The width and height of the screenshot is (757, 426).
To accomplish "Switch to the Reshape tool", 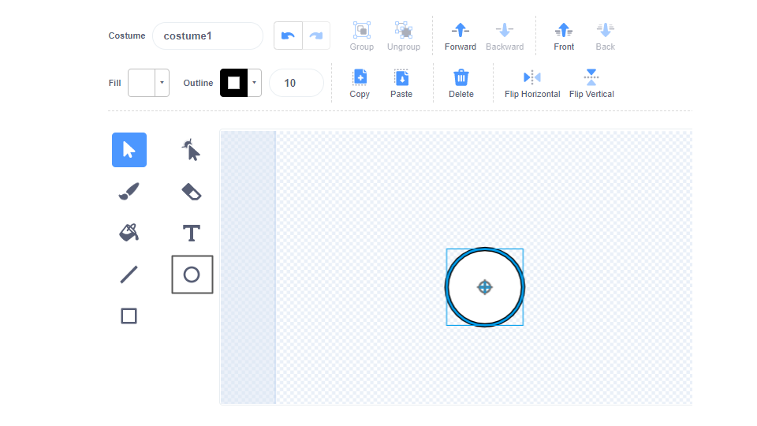I will coord(192,150).
